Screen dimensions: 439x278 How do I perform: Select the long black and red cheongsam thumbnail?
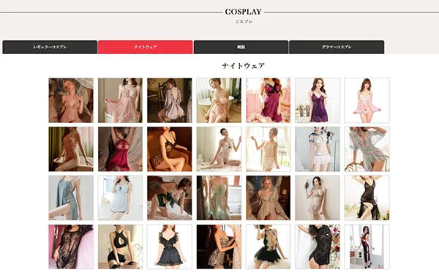click(367, 247)
